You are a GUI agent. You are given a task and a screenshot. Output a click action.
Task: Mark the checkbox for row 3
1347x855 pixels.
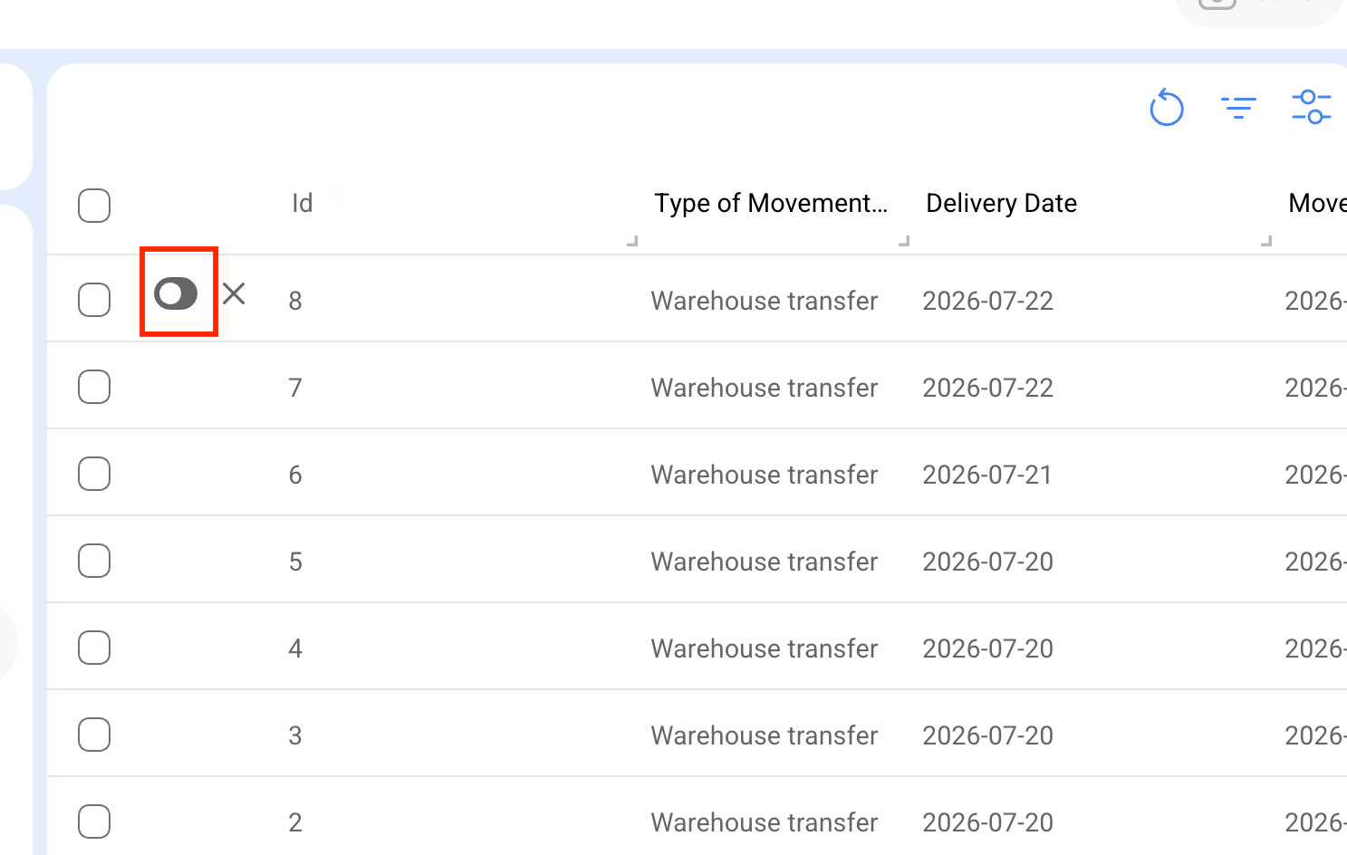pos(94,735)
